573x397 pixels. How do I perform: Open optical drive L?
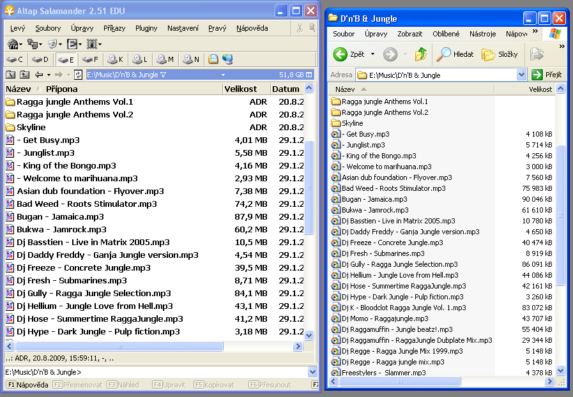140,59
